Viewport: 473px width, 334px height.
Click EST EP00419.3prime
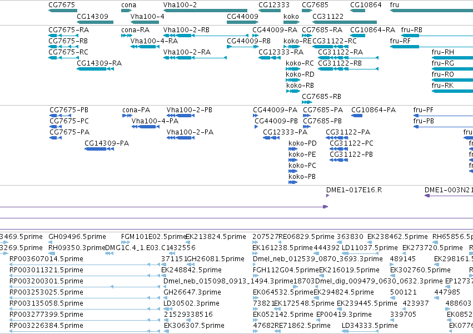[319, 320]
